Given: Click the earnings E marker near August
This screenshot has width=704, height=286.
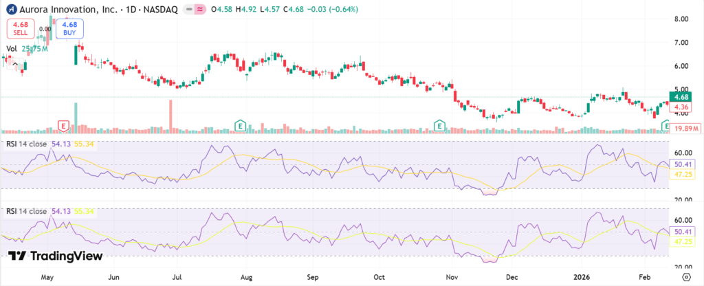Looking at the screenshot, I should (x=240, y=125).
